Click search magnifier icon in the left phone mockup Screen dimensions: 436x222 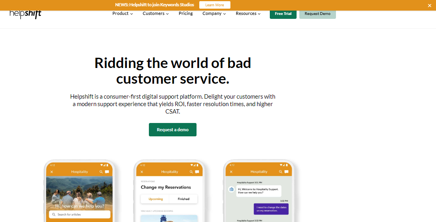(x=101, y=172)
